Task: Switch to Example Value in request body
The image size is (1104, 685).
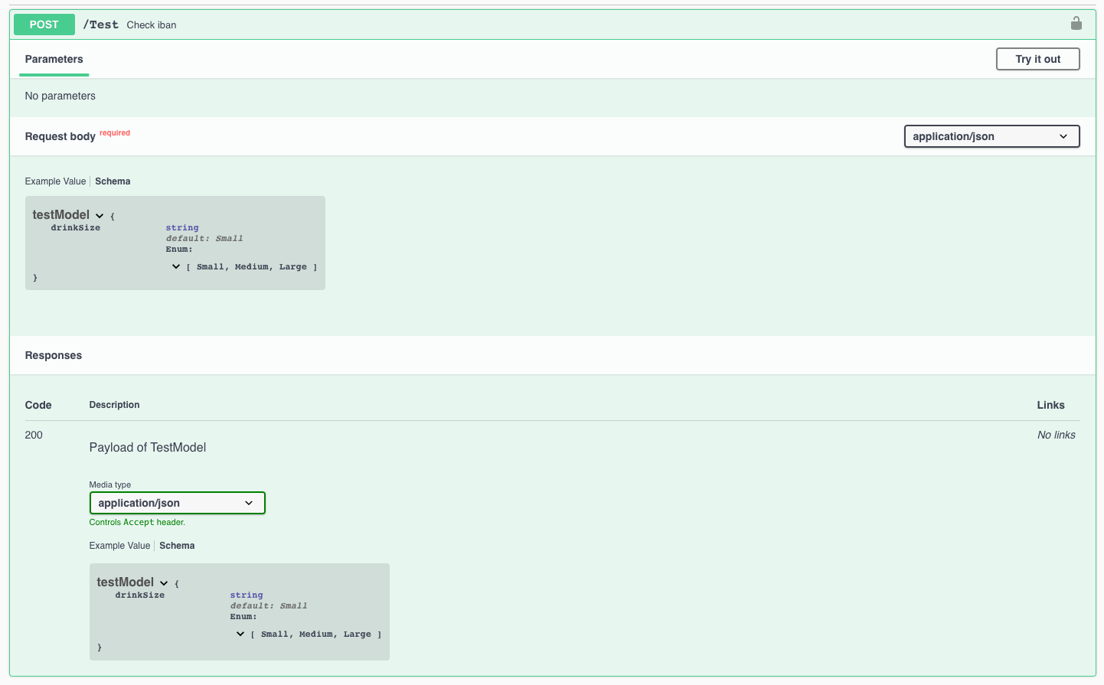Action: click(55, 181)
